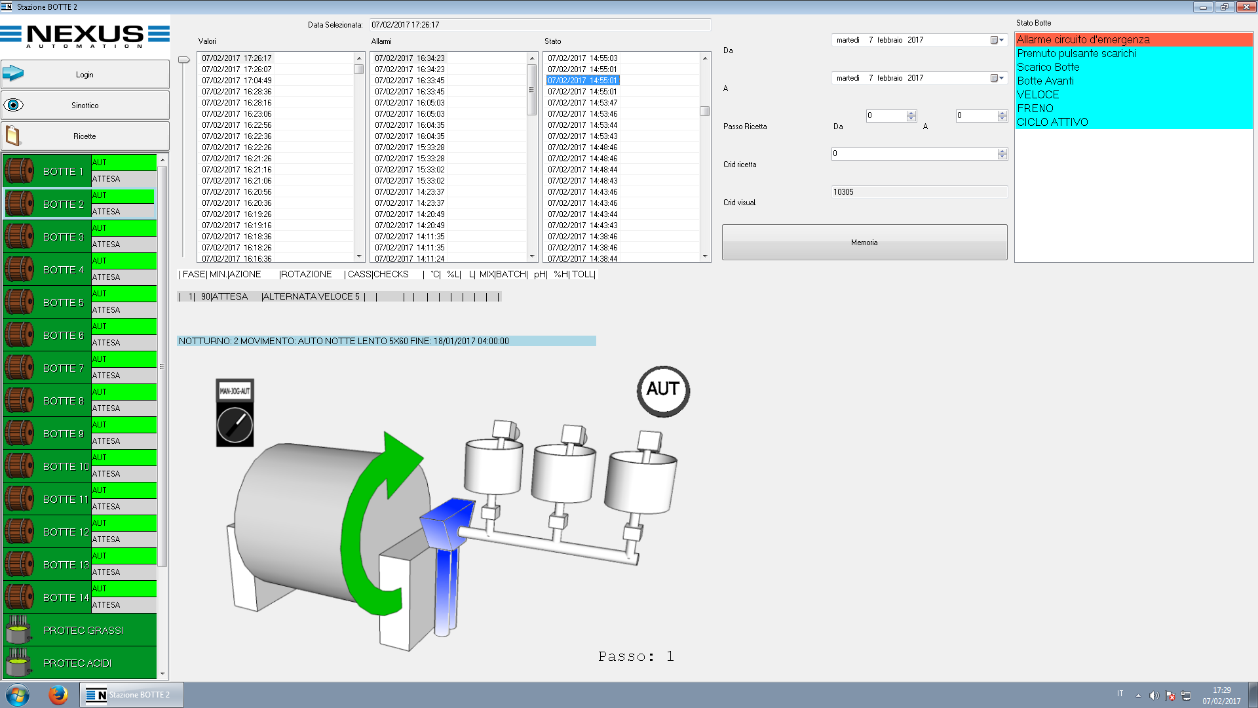Click the Memoria button
This screenshot has height=708, width=1258.
pos(864,243)
